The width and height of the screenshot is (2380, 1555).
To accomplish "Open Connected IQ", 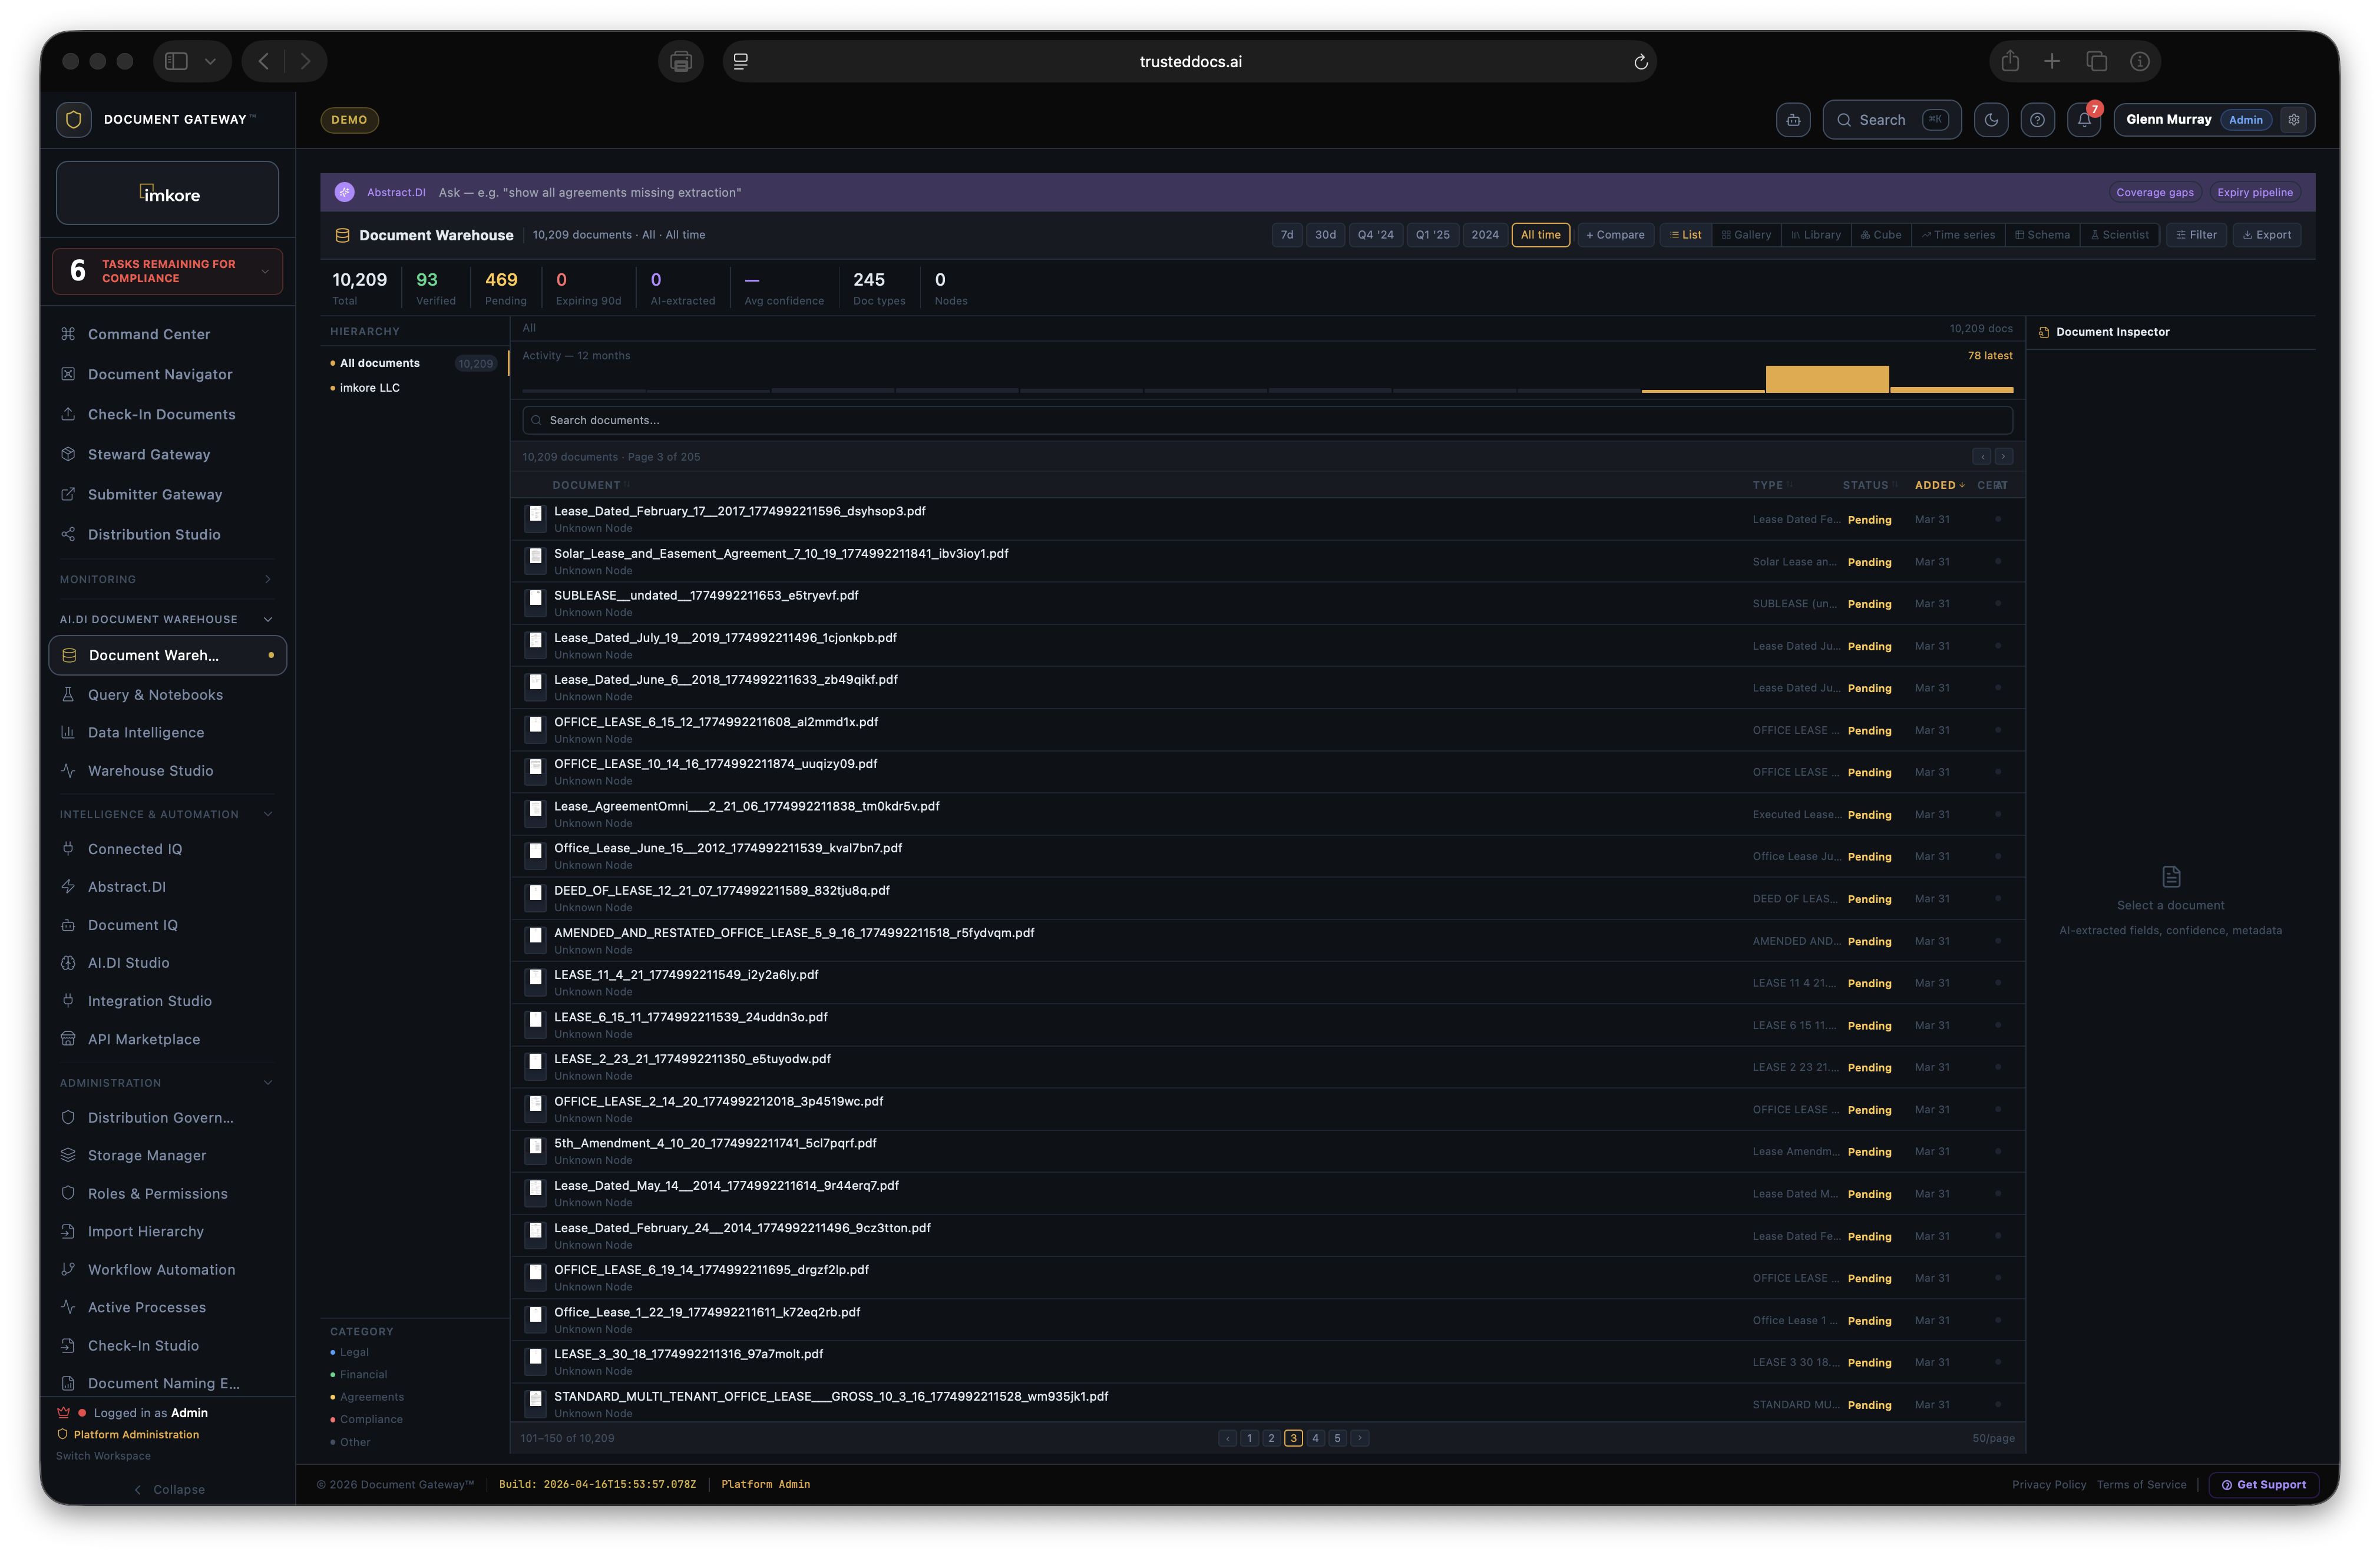I will click(135, 849).
